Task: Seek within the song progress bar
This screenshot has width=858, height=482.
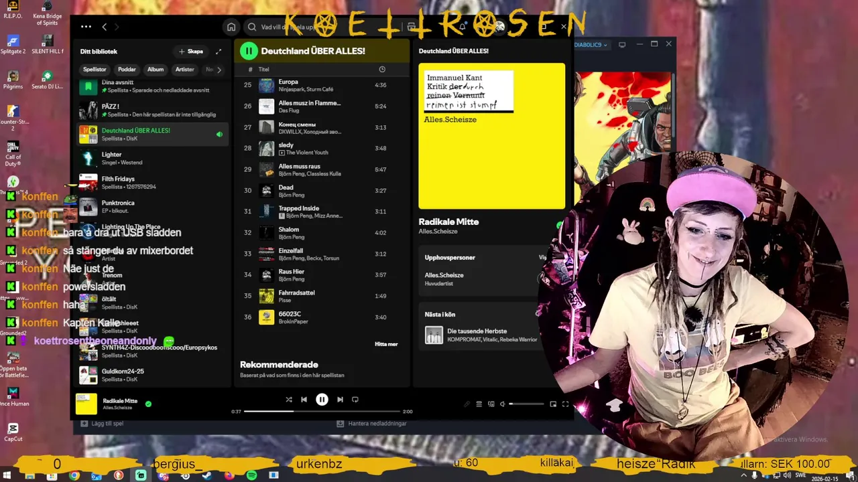Action: (322, 411)
